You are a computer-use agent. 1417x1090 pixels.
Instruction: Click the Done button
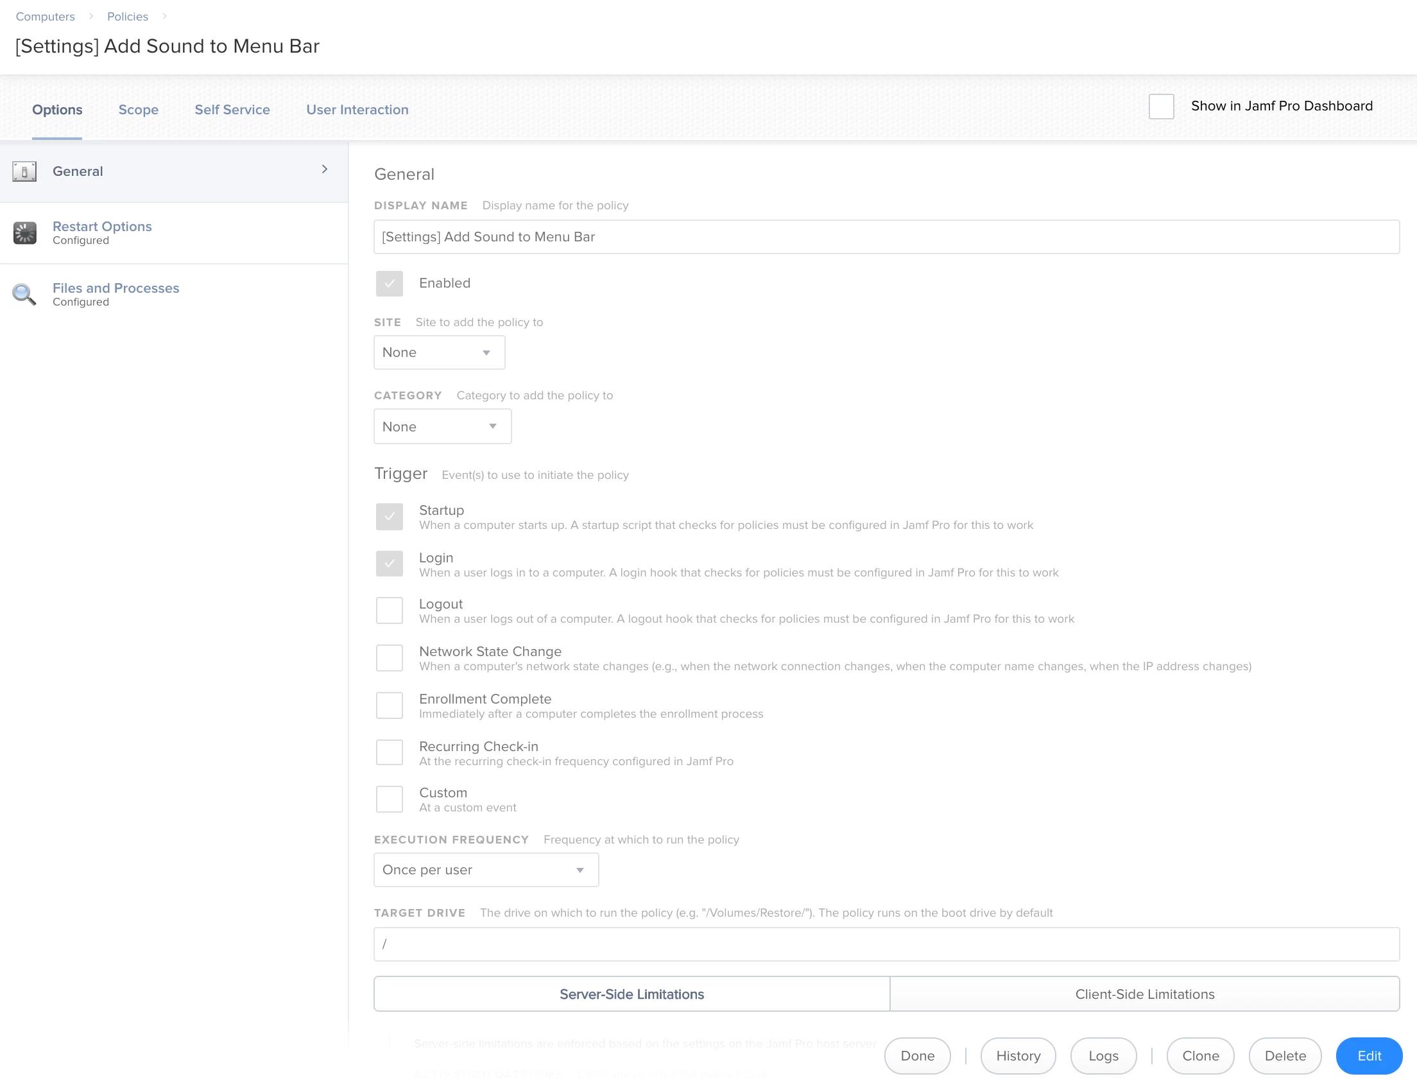click(917, 1055)
